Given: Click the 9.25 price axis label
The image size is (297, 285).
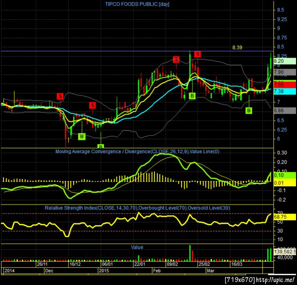Looking at the screenshot, I should pyautogui.click(x=282, y=19).
